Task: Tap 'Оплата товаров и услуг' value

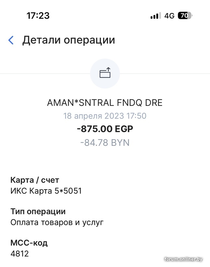Action: [x=57, y=222]
